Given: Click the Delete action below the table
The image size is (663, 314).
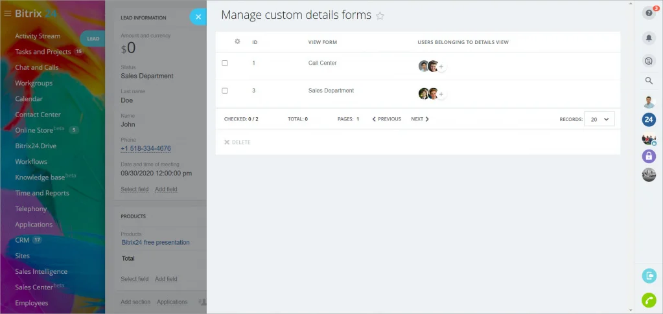Looking at the screenshot, I should [x=237, y=142].
